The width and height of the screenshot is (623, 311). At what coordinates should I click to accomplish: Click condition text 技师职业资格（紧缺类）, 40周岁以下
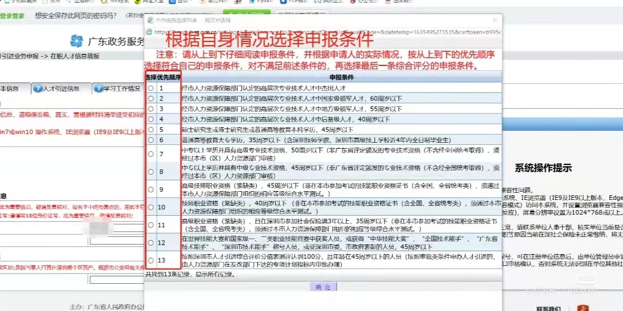pos(342,207)
